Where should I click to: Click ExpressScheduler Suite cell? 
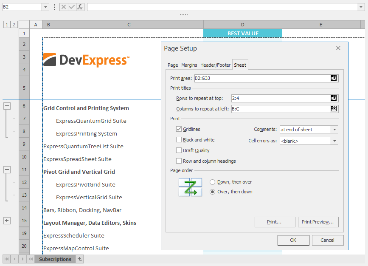[74, 235]
